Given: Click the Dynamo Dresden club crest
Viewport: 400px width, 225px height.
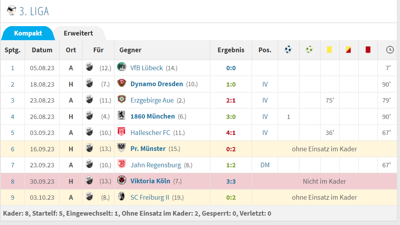Looking at the screenshot, I should [122, 83].
